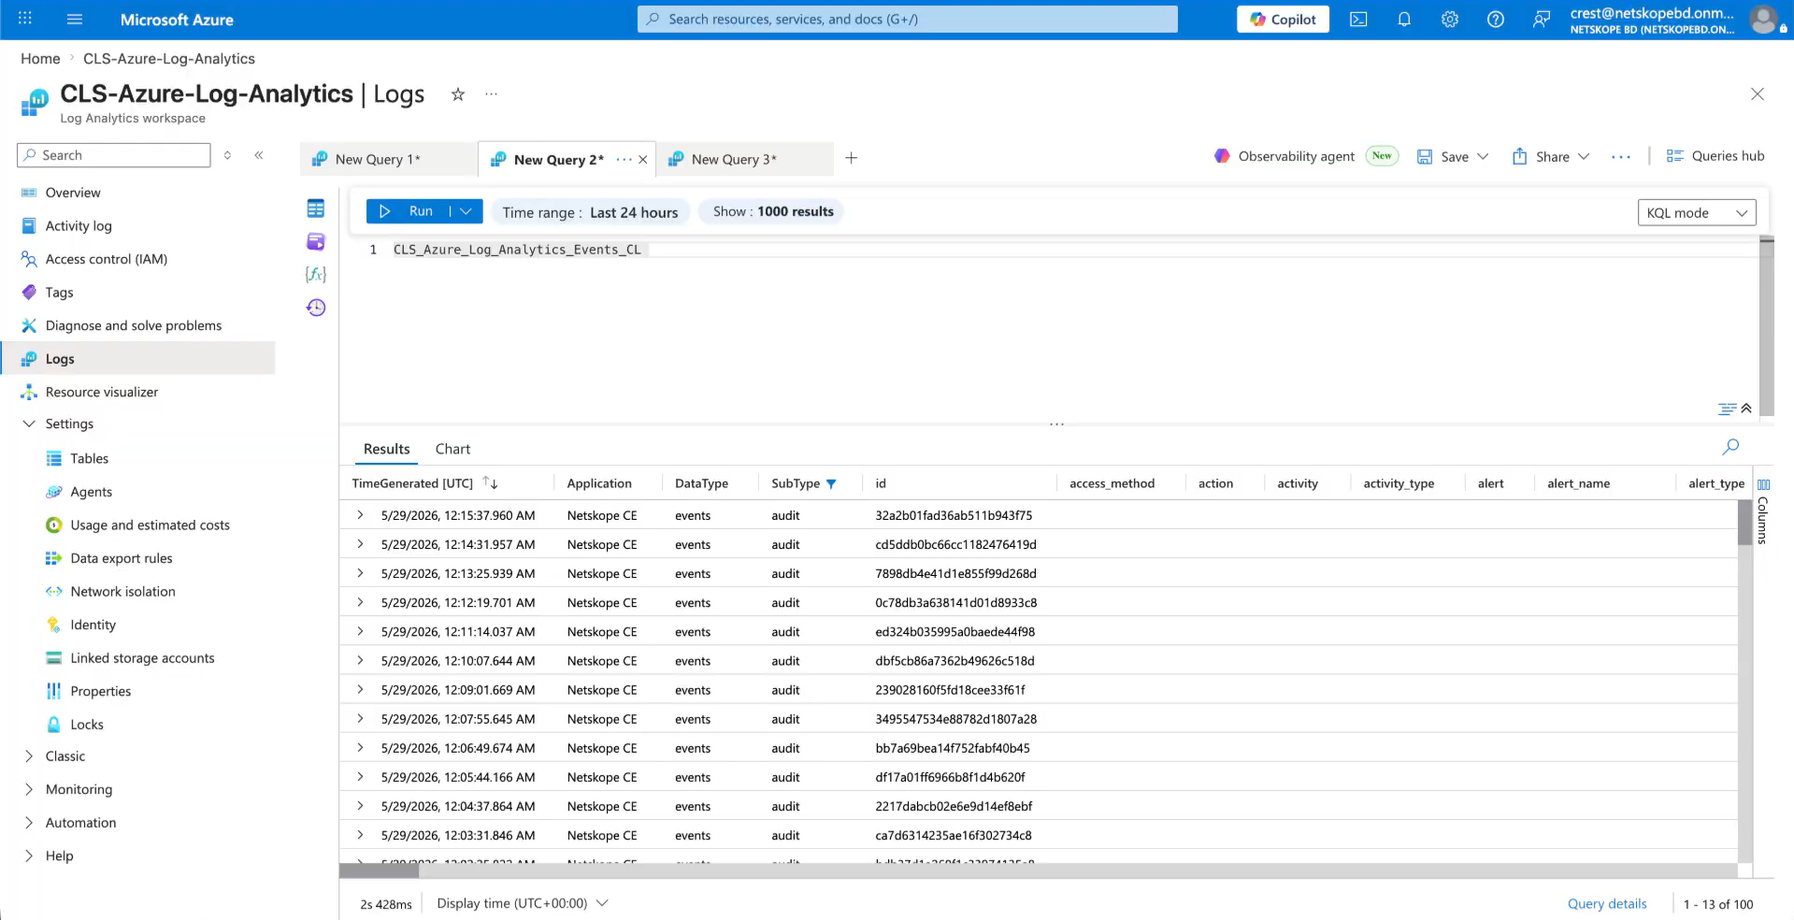1794x920 pixels.
Task: Open the Columns side panel
Action: pos(1763,510)
